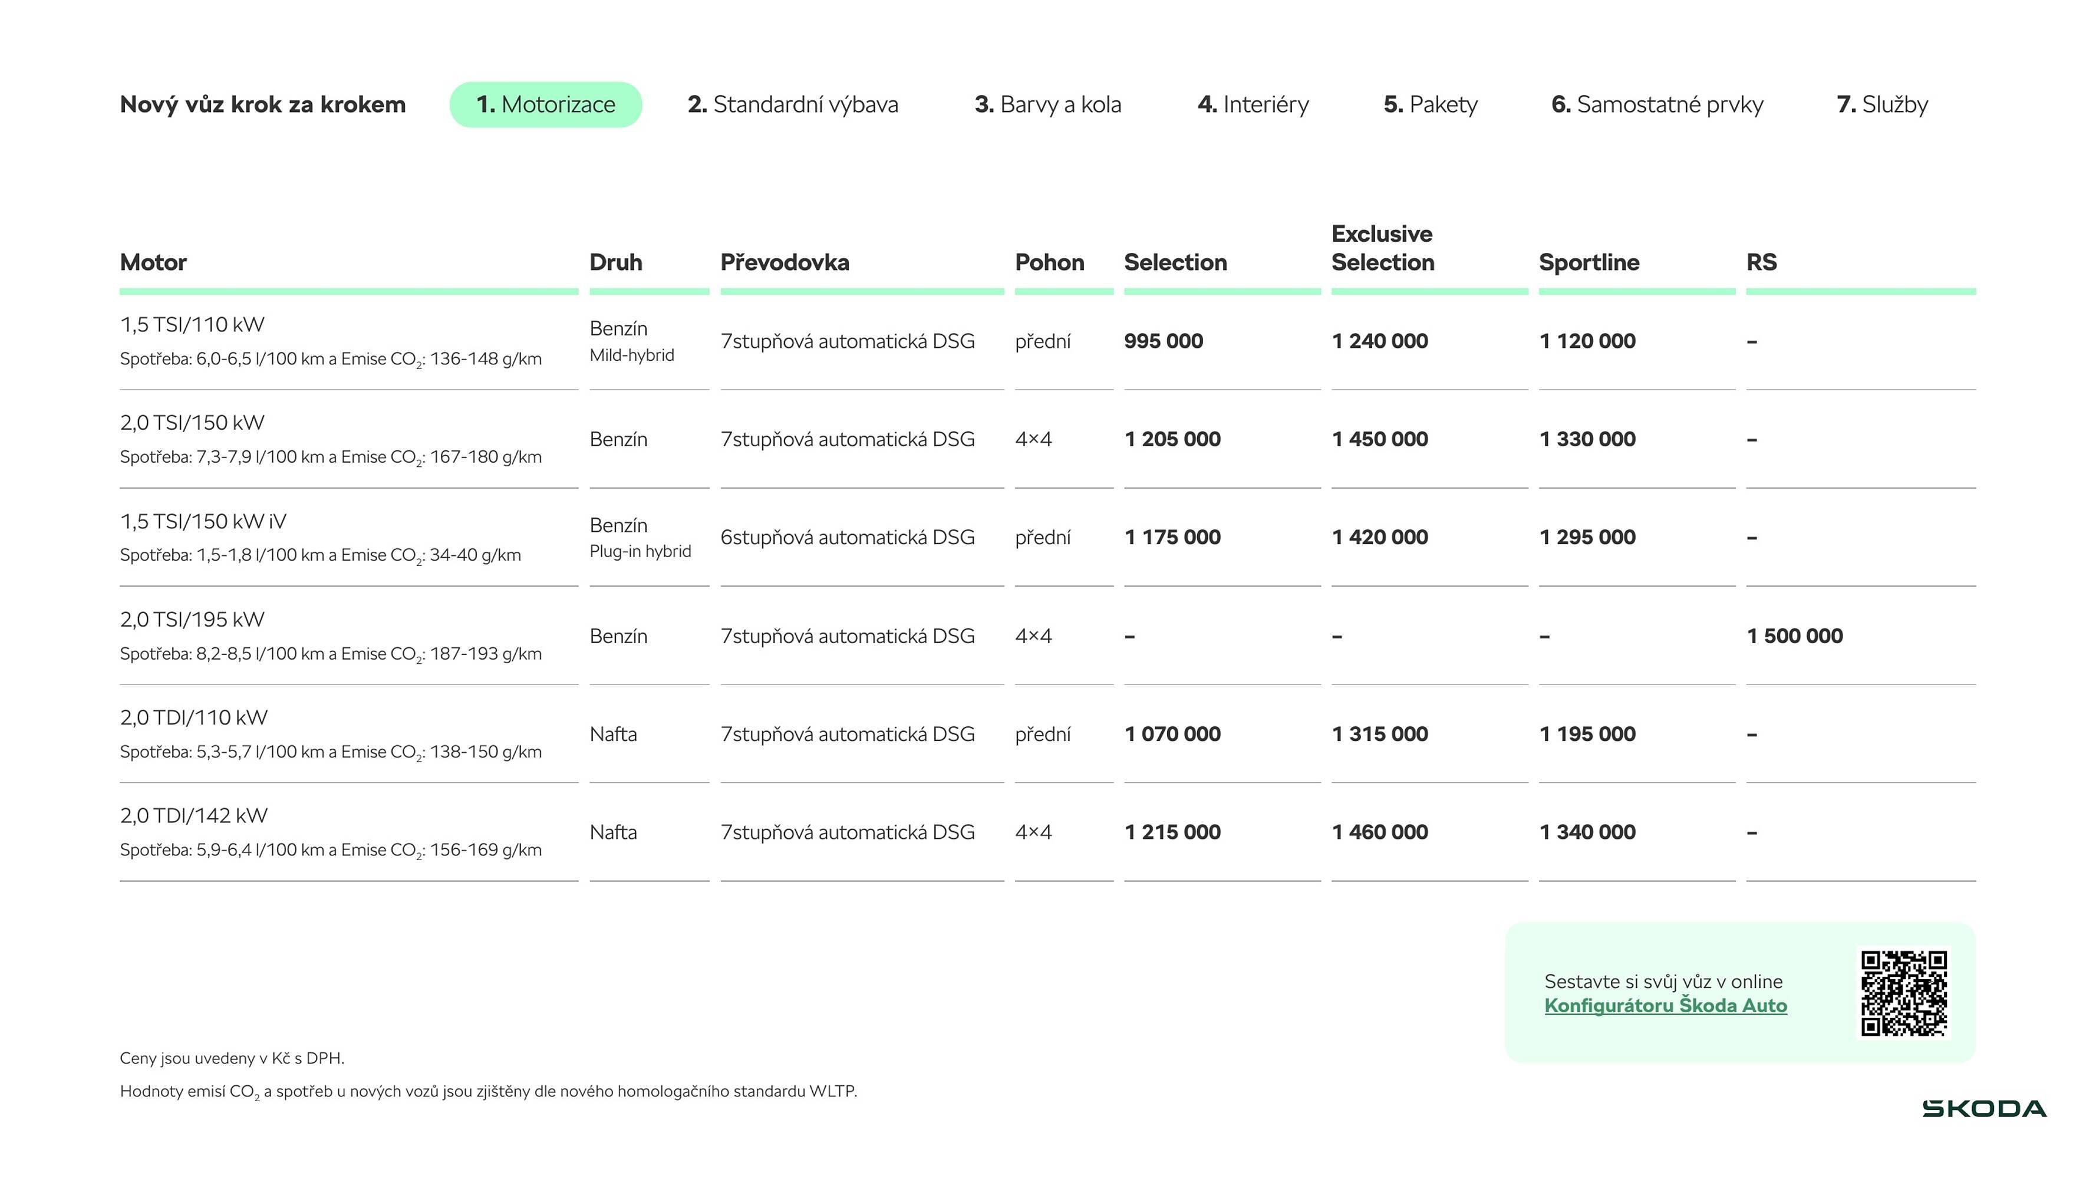Open the 1. Motorizace tab

545,104
